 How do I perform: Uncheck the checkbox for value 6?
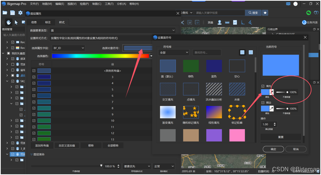pos(34,96)
